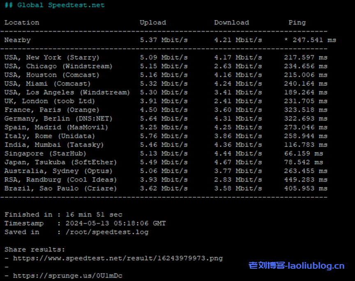Click the 449.283 ms ping value
Image resolution: width=355 pixels, height=281 pixels.
coord(305,180)
